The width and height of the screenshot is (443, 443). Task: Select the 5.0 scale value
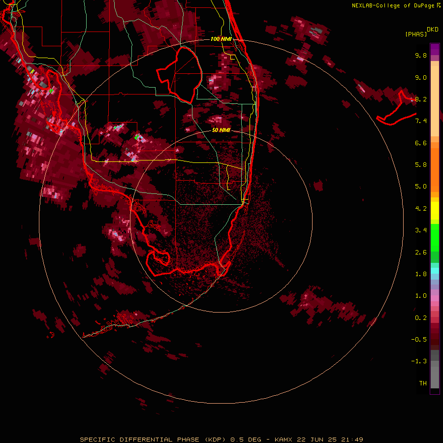(x=421, y=187)
